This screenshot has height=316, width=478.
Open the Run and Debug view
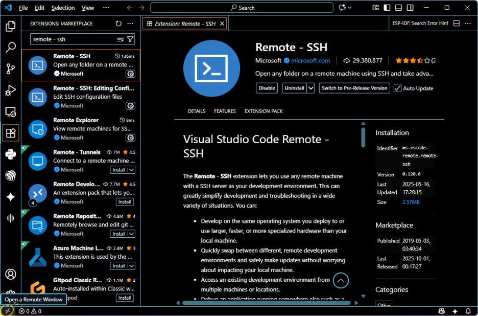[x=11, y=91]
